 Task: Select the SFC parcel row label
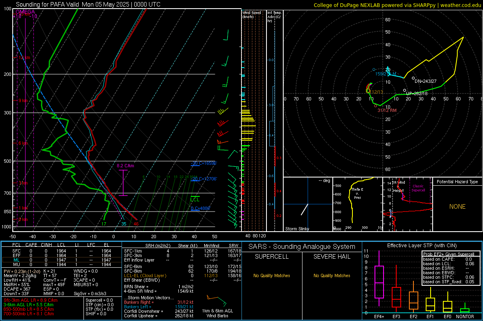[x=16, y=251]
